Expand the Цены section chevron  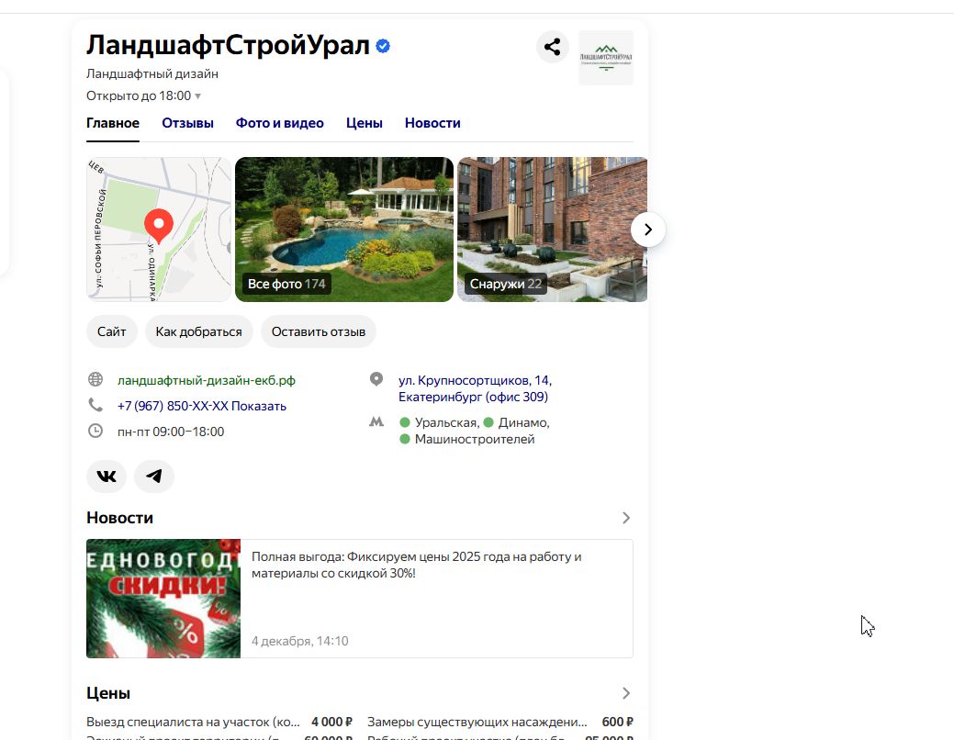point(625,693)
